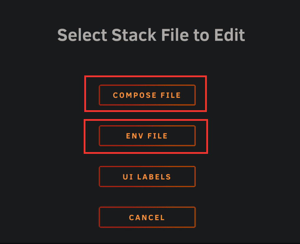This screenshot has width=300, height=244.
Task: Tap the orange UI LABELS label
Action: (x=147, y=177)
